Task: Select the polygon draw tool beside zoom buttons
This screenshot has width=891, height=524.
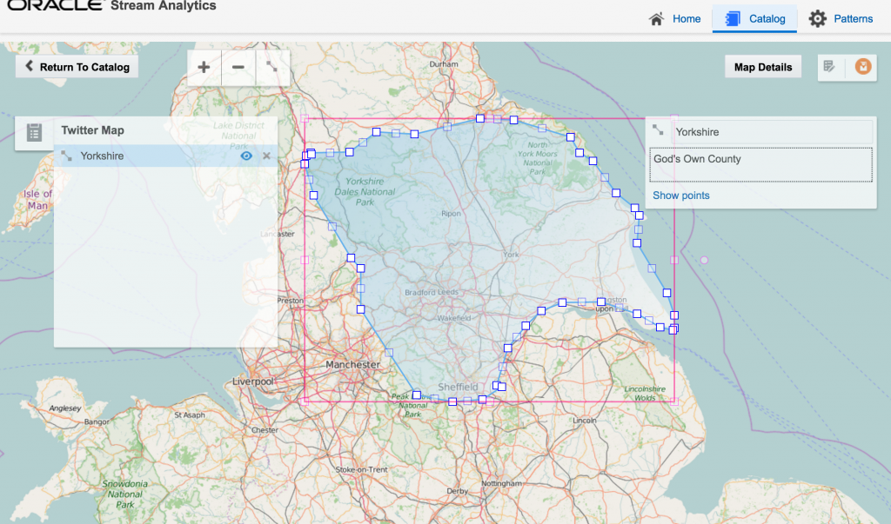Action: pyautogui.click(x=272, y=67)
